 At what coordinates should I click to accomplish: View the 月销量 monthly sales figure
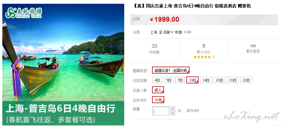click(x=154, y=49)
